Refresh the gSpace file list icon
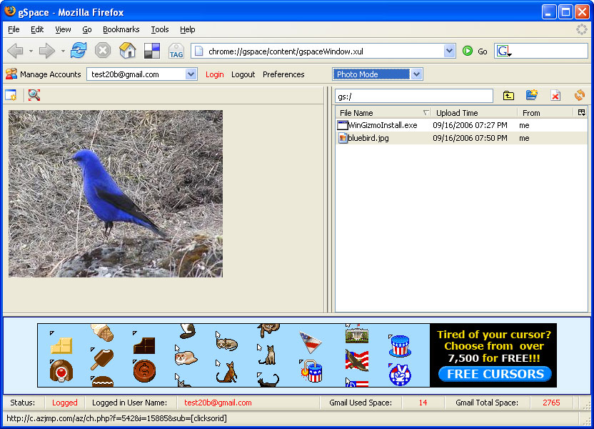 [x=579, y=95]
